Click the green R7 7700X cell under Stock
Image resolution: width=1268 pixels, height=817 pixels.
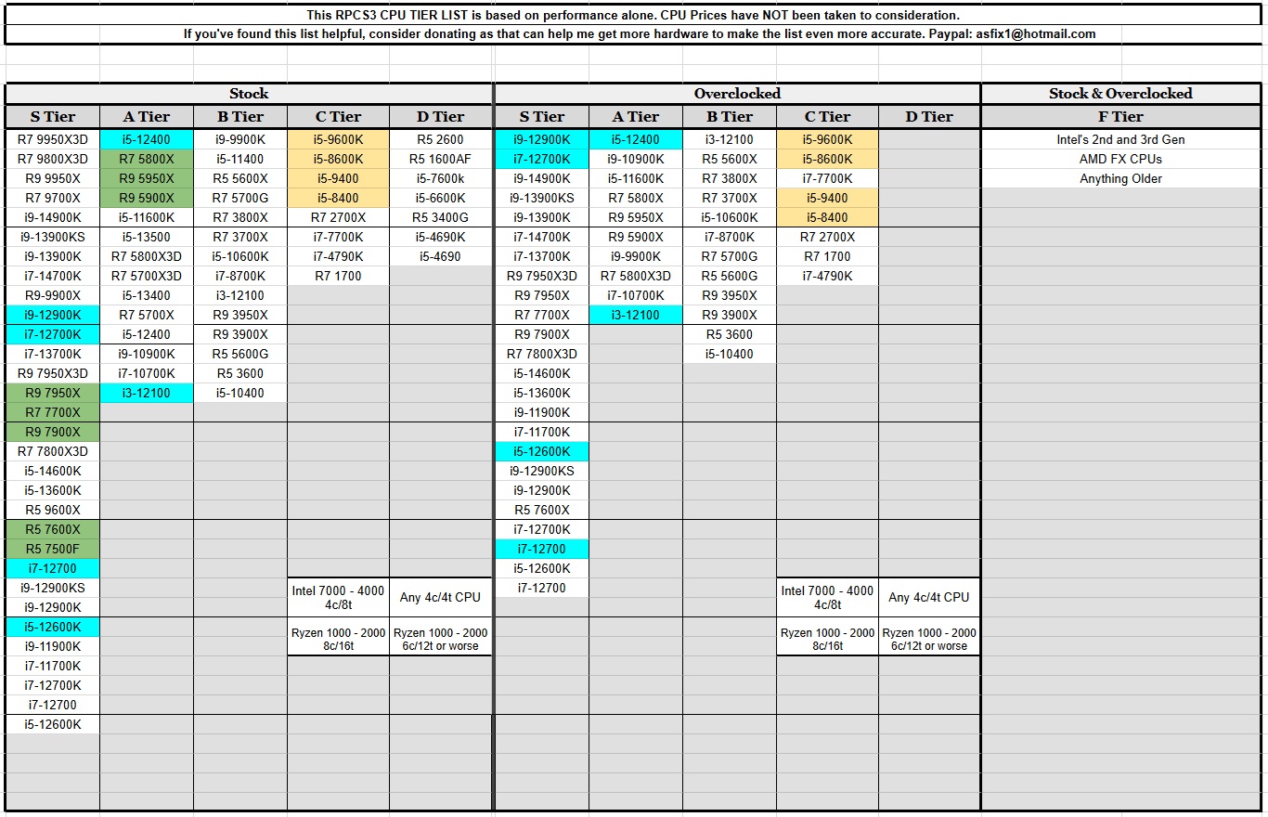pyautogui.click(x=53, y=412)
